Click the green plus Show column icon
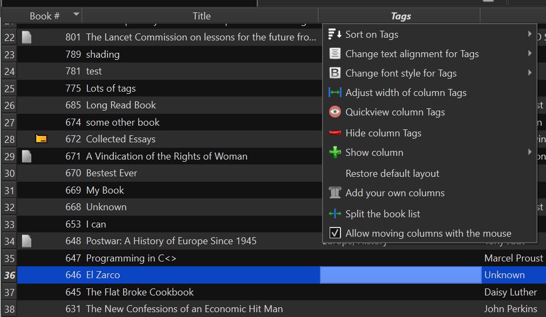Image resolution: width=546 pixels, height=317 pixels. [x=335, y=153]
